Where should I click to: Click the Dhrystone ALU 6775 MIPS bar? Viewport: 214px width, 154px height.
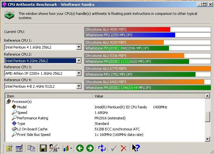pyautogui.click(x=148, y=69)
